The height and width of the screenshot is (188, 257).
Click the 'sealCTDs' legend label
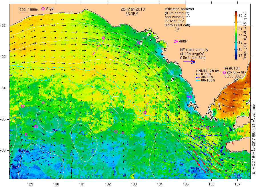coord(232,68)
